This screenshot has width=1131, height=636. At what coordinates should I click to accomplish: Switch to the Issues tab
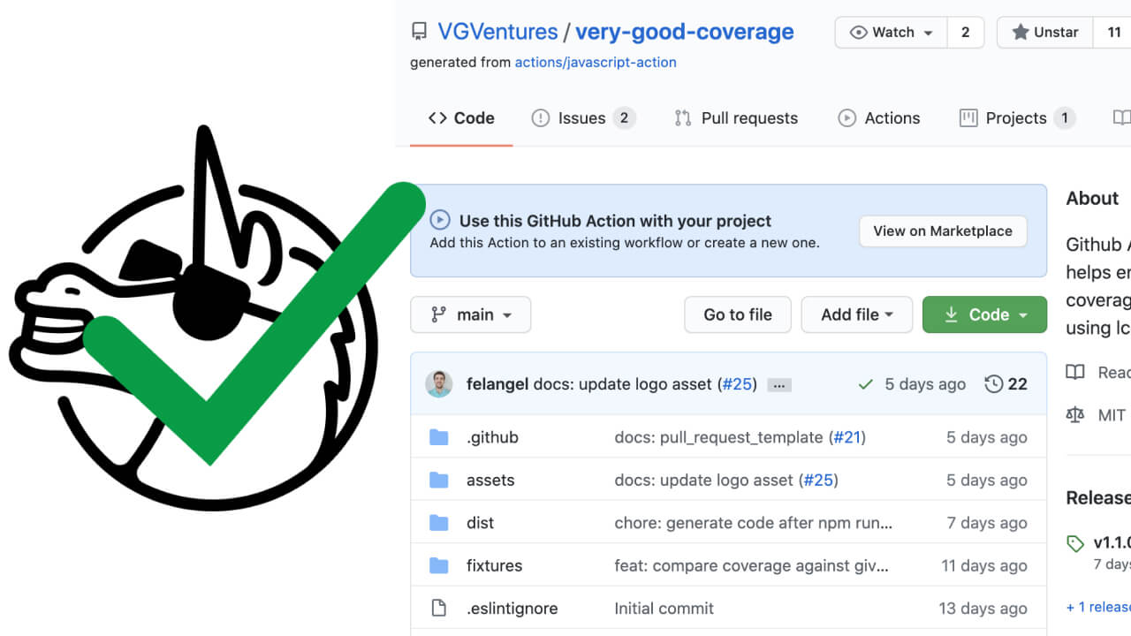point(582,117)
